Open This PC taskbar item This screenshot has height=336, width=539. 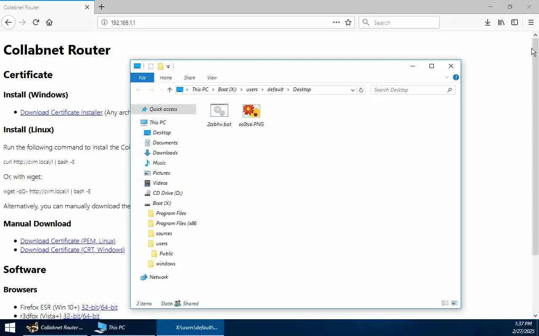coord(122,328)
